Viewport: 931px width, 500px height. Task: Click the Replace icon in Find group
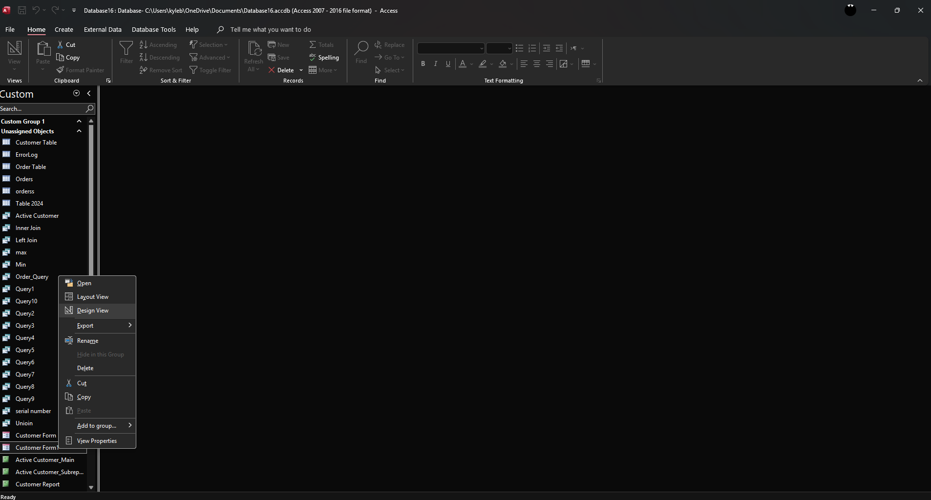[x=378, y=44]
